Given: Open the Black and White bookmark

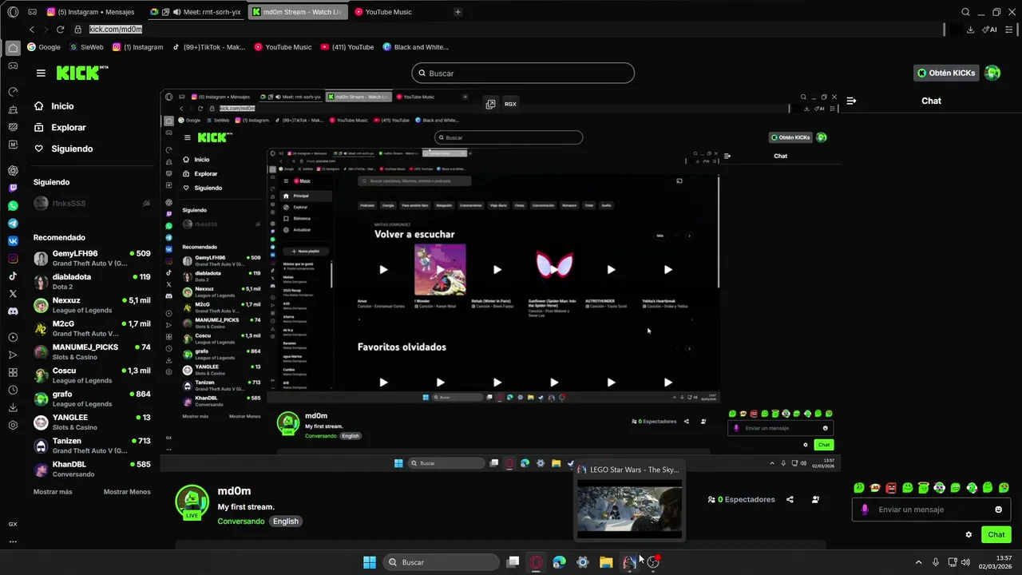Looking at the screenshot, I should point(416,47).
